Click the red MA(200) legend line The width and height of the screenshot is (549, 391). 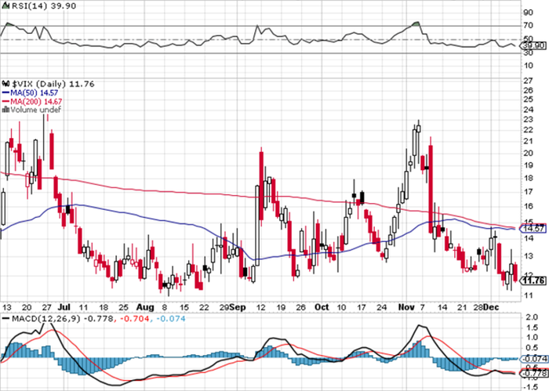point(5,101)
